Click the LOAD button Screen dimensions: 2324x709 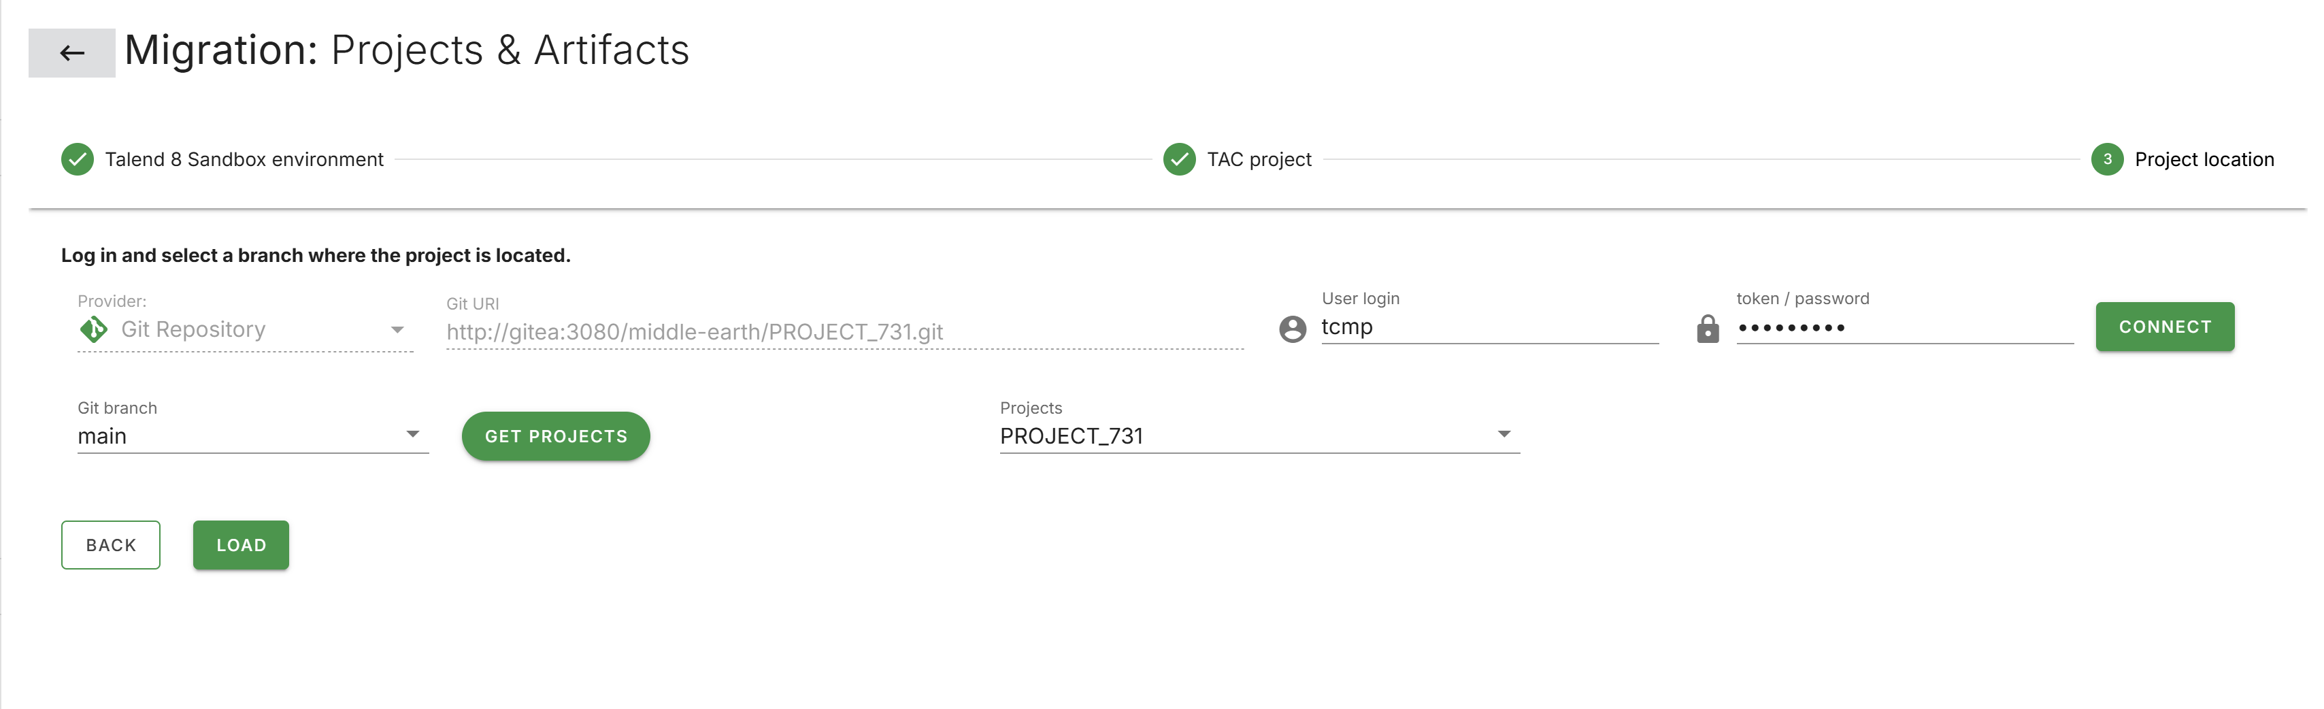(x=240, y=545)
